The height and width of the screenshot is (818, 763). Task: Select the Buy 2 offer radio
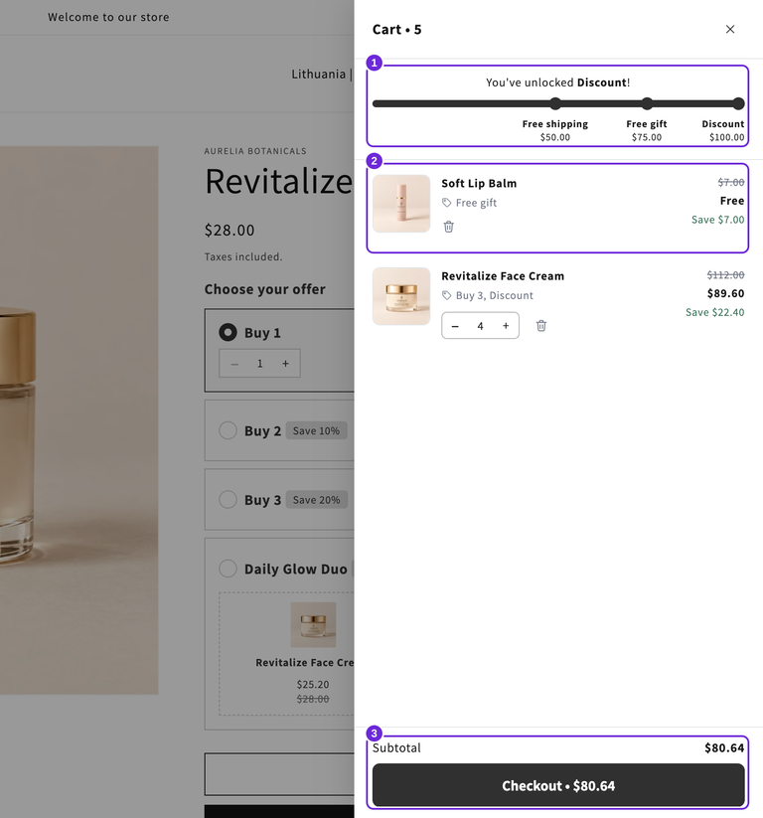228,430
